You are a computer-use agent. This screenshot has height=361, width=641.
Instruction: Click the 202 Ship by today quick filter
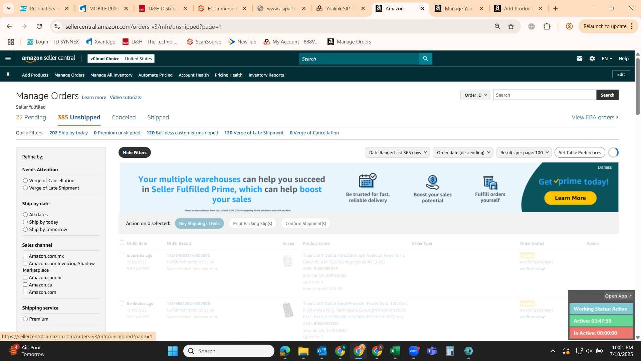tap(68, 133)
